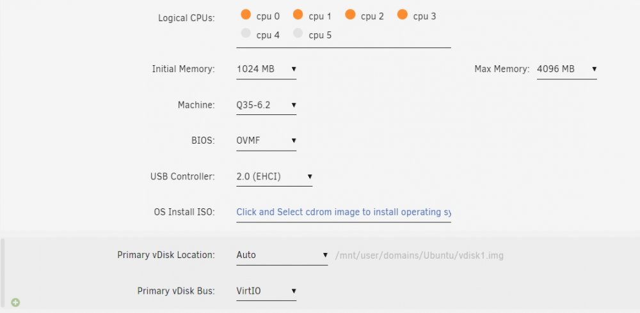Click the USB Controller dropdown arrow
Image resolution: width=640 pixels, height=313 pixels.
[310, 177]
